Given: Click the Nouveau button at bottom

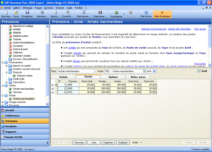Looking at the screenshot, I should 79,142.
